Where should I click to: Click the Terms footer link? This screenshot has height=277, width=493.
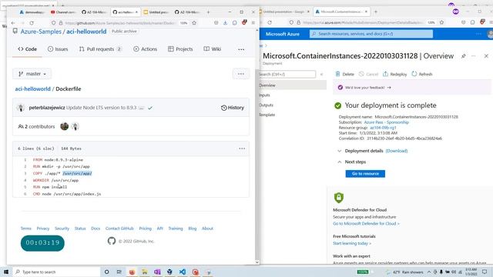tap(25, 229)
